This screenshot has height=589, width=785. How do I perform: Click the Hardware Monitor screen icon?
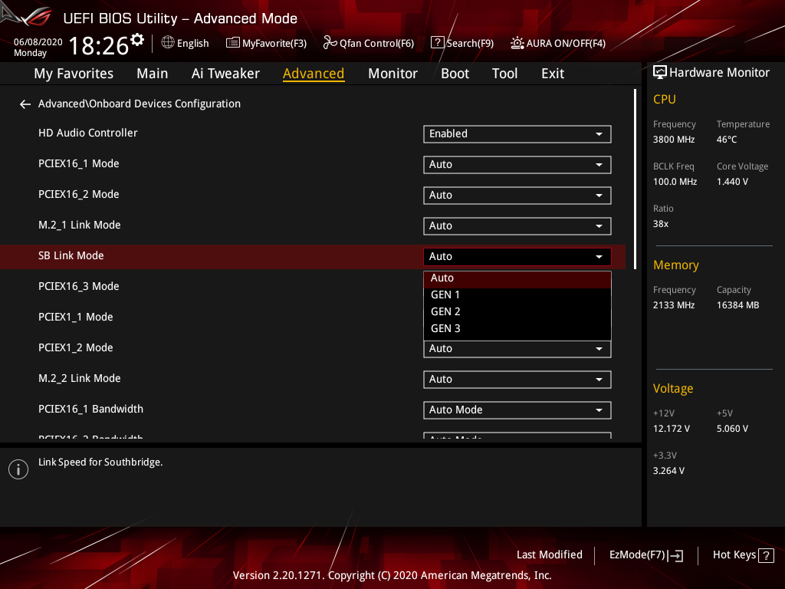click(660, 73)
